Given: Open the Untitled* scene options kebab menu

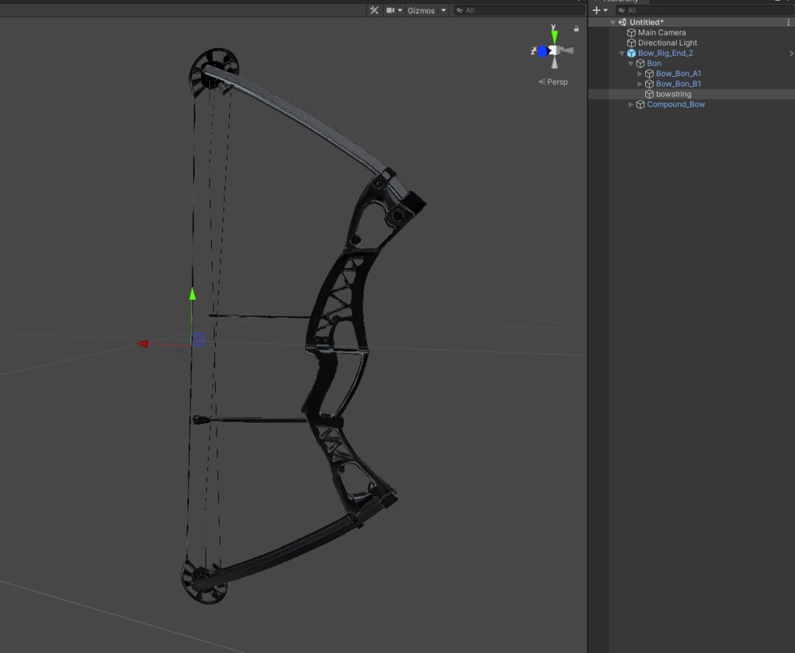Looking at the screenshot, I should [x=789, y=22].
